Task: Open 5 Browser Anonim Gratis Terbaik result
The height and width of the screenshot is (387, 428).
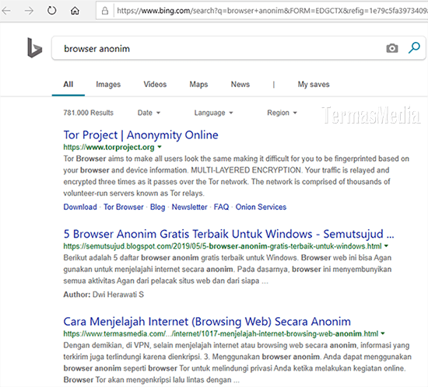Action: click(x=229, y=234)
